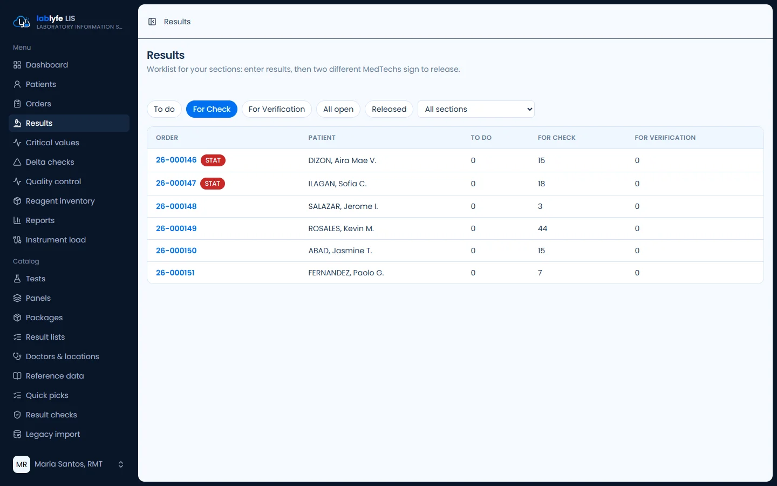This screenshot has height=486, width=777.
Task: Click the Quality control activity icon
Action: (17, 181)
